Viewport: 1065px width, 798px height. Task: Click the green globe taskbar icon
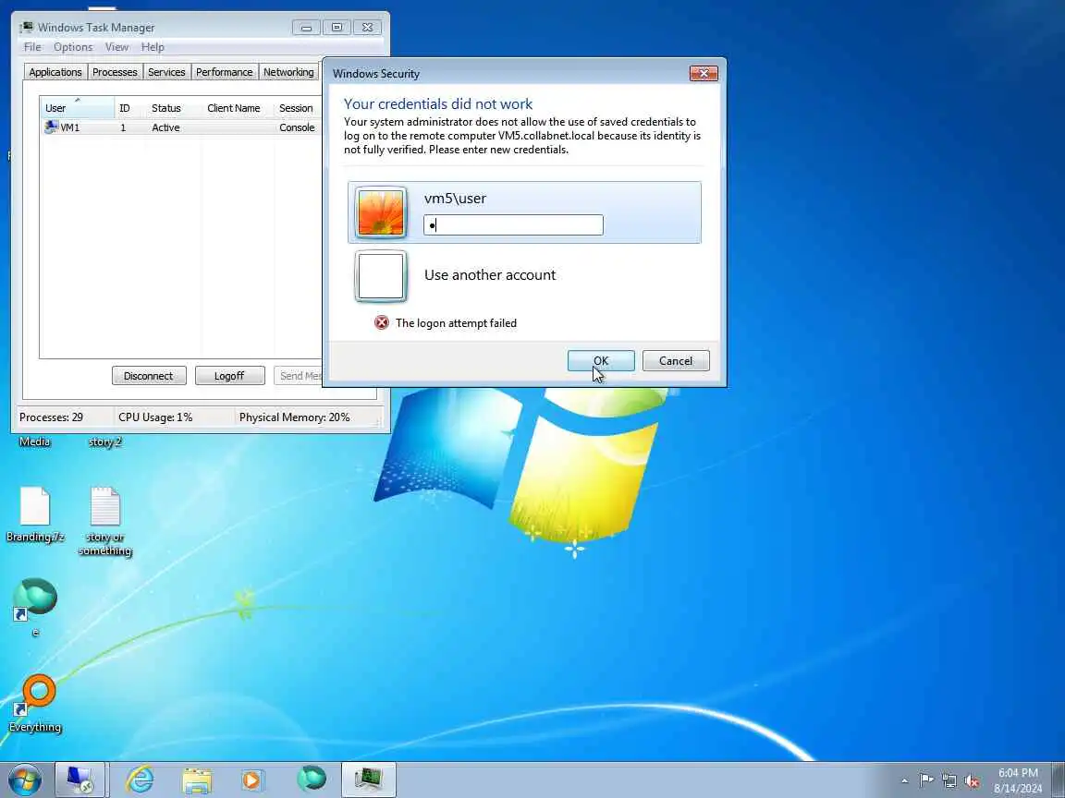coord(311,780)
